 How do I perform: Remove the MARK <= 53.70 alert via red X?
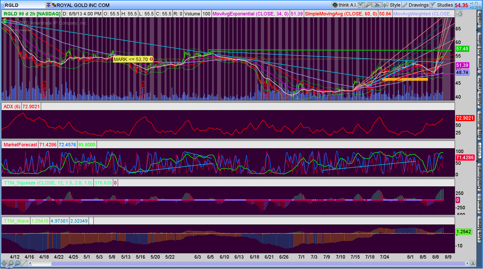pyautogui.click(x=151, y=59)
